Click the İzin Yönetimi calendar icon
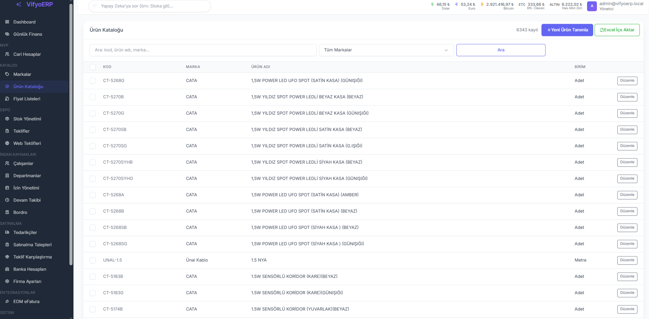 (7, 188)
